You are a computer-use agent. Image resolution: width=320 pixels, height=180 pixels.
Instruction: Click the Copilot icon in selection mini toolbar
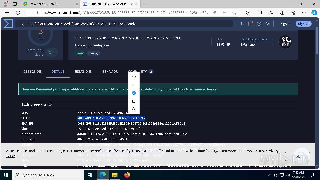click(x=134, y=93)
